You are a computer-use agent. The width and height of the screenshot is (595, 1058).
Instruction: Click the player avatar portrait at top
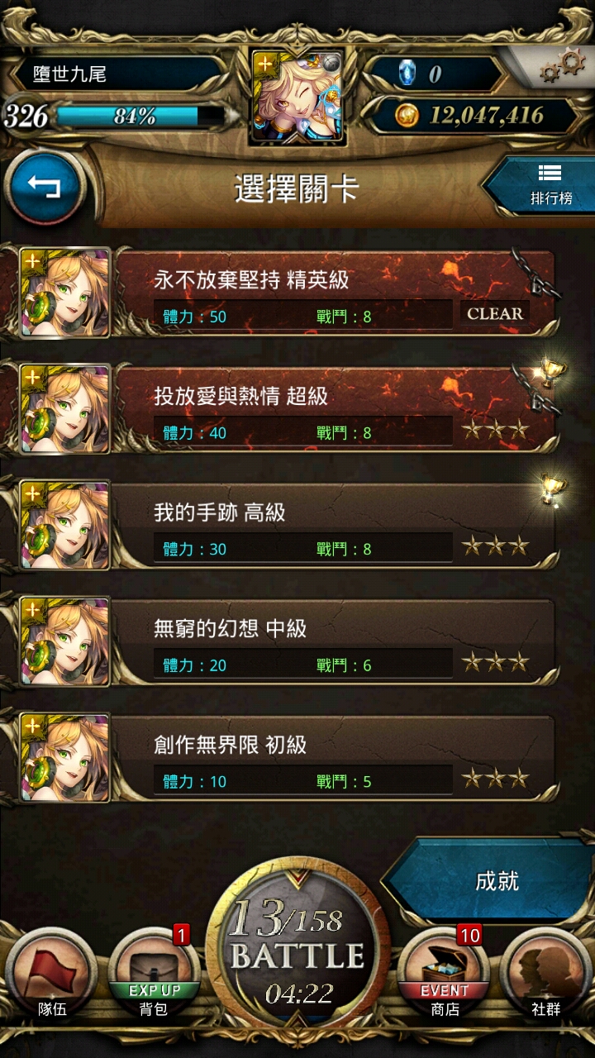tap(297, 96)
